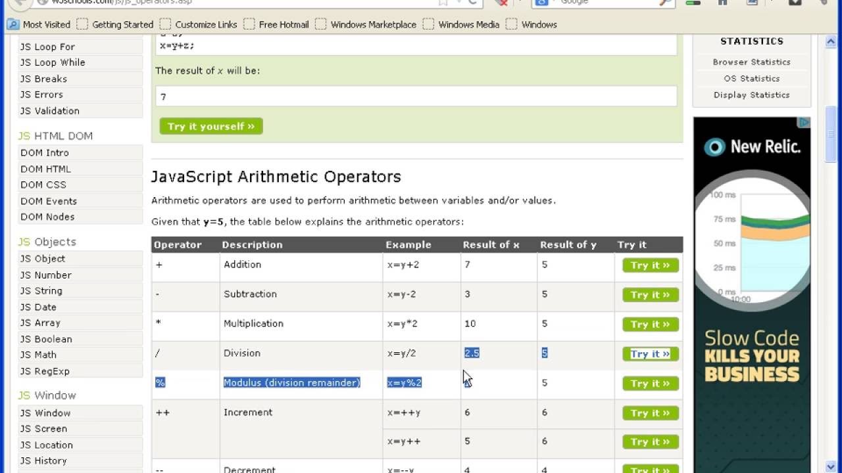
Task: Click the JavaScript Arithmetic Operators heading
Action: click(276, 177)
